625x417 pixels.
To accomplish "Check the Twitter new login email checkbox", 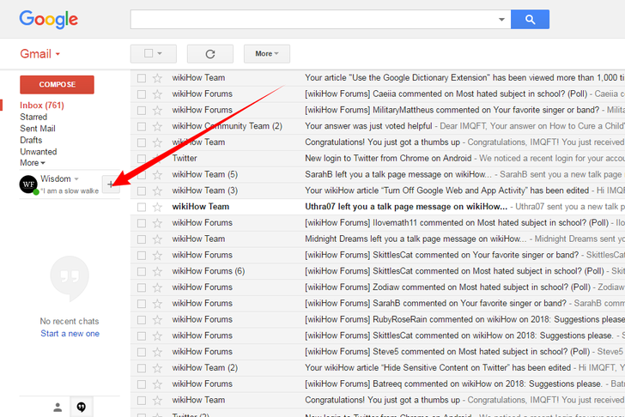I will [142, 159].
